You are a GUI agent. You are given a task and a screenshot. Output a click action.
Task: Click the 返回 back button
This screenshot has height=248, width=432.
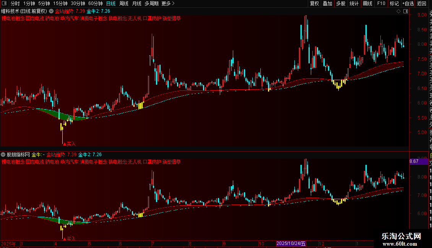coord(422,3)
